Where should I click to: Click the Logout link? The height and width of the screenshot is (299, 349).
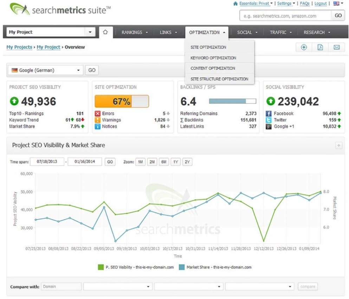(x=321, y=4)
